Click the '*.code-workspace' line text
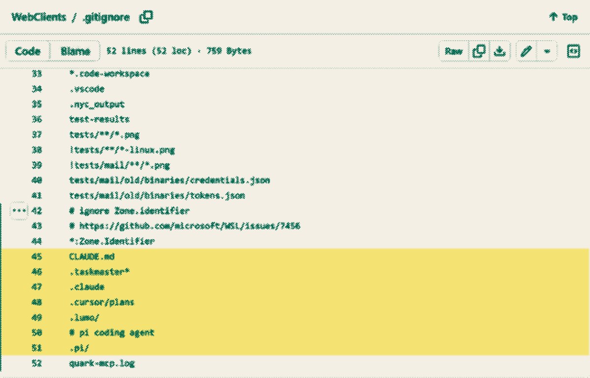Viewport: 590px width, 378px height. click(x=110, y=74)
